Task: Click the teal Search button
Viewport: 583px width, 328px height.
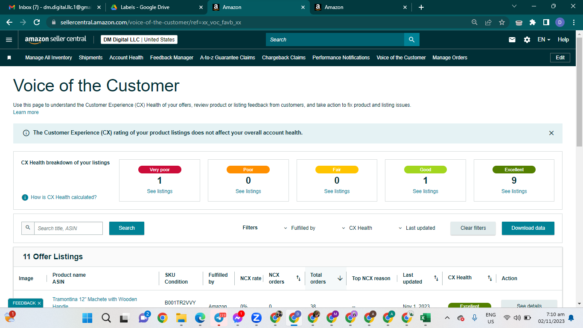Action: pyautogui.click(x=127, y=228)
